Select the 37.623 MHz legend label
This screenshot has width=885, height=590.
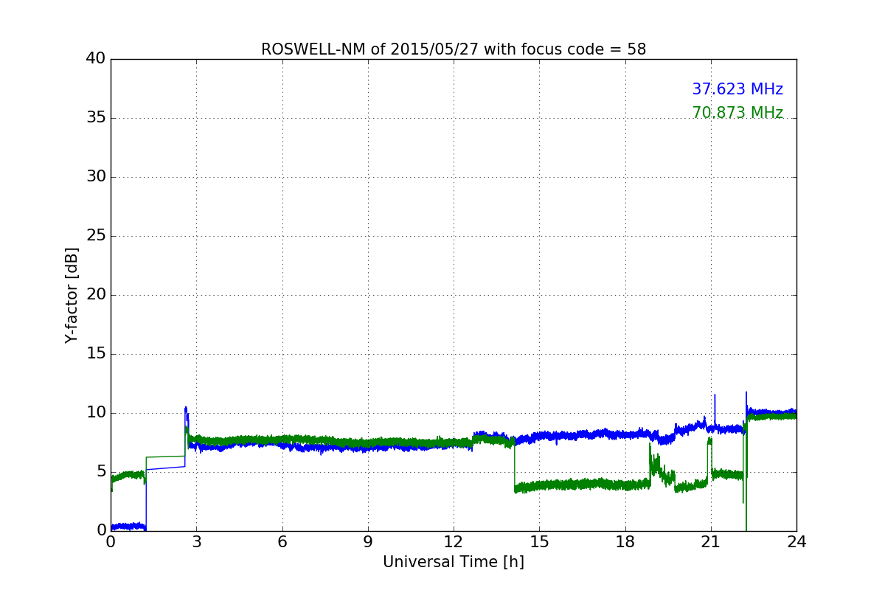click(x=737, y=89)
